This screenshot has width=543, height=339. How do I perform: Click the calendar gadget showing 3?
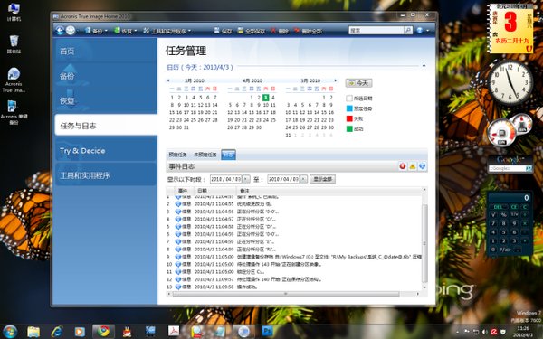(x=511, y=28)
